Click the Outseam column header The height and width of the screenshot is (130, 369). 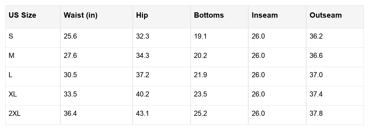click(x=326, y=15)
